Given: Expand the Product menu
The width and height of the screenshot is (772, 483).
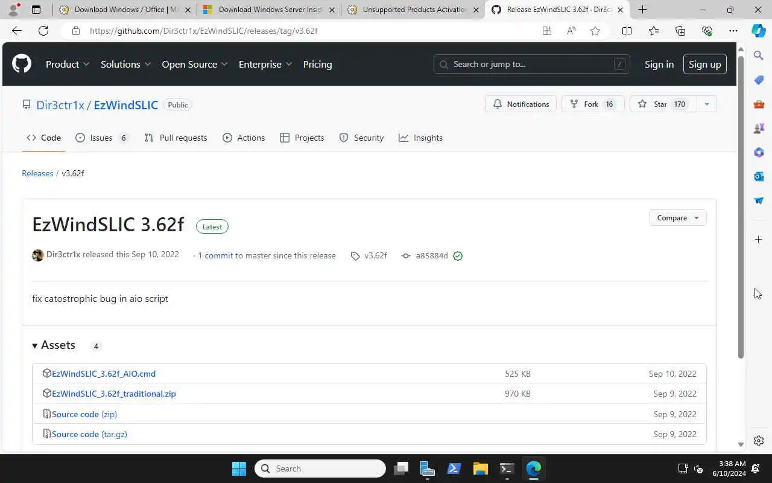Looking at the screenshot, I should (68, 64).
